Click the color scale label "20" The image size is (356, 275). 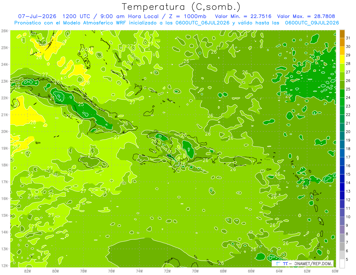(x=348, y=132)
